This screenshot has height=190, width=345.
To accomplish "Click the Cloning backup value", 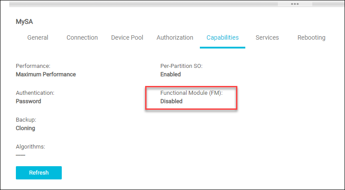I will pyautogui.click(x=25, y=128).
